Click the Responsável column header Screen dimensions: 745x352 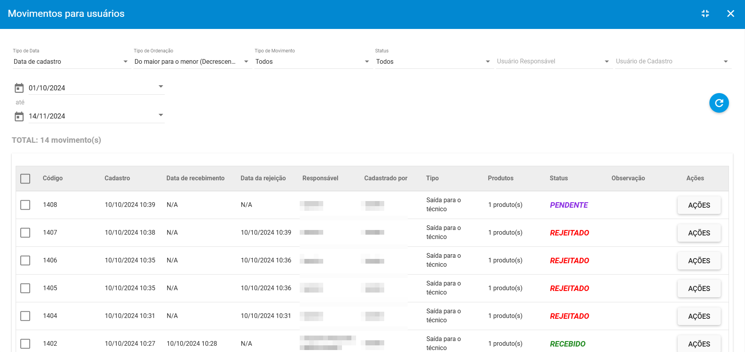click(x=320, y=178)
